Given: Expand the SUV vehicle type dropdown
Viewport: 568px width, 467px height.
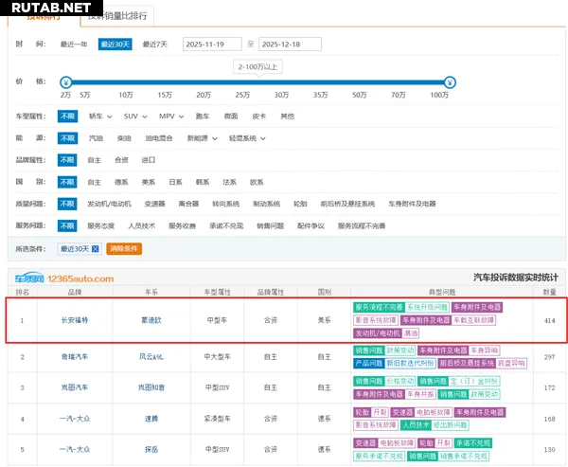Looking at the screenshot, I should pyautogui.click(x=135, y=116).
